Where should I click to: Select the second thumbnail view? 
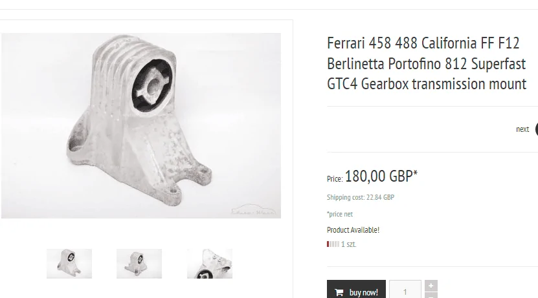[139, 263]
